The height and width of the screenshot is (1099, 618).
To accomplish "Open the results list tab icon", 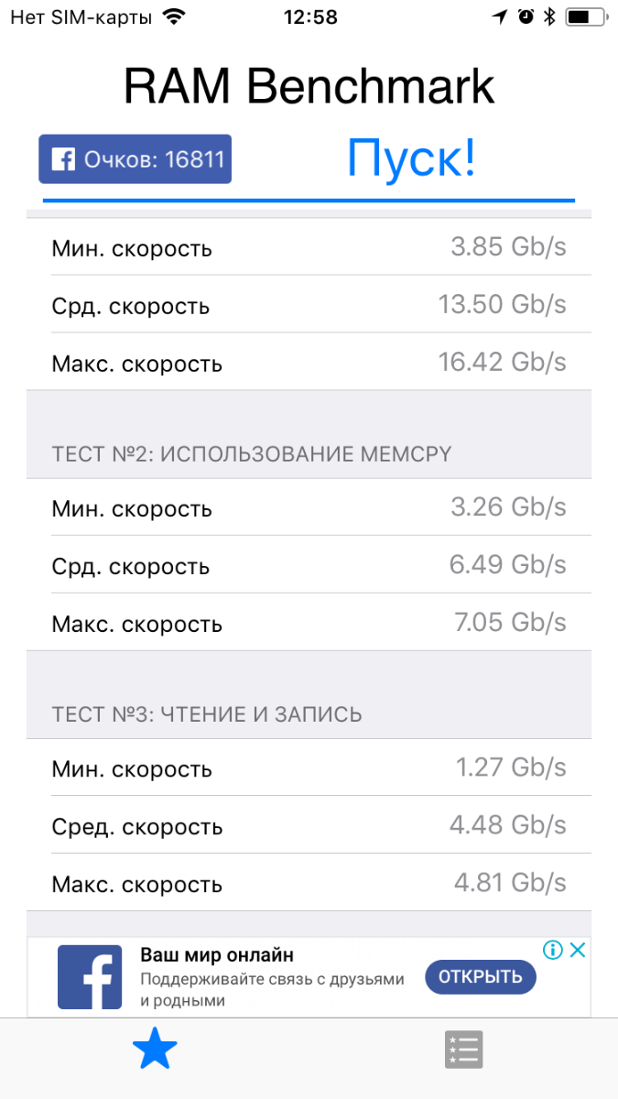I will [463, 1050].
